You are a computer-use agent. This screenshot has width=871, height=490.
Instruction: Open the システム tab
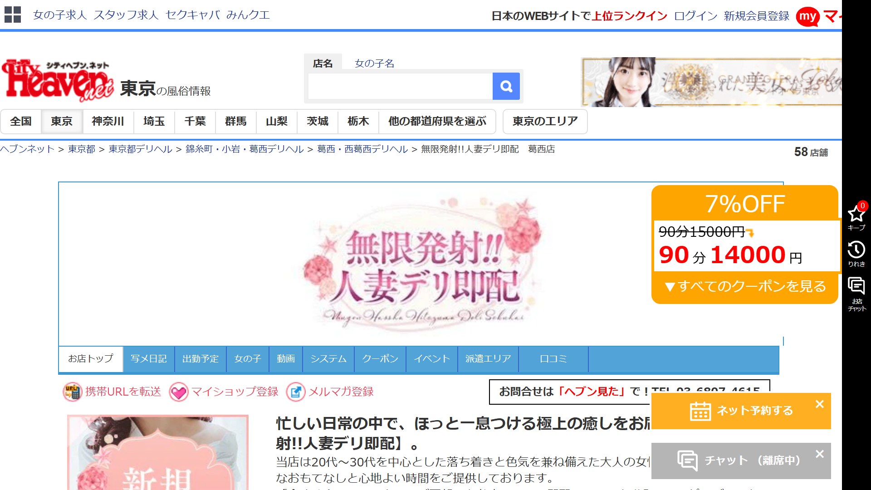(328, 359)
